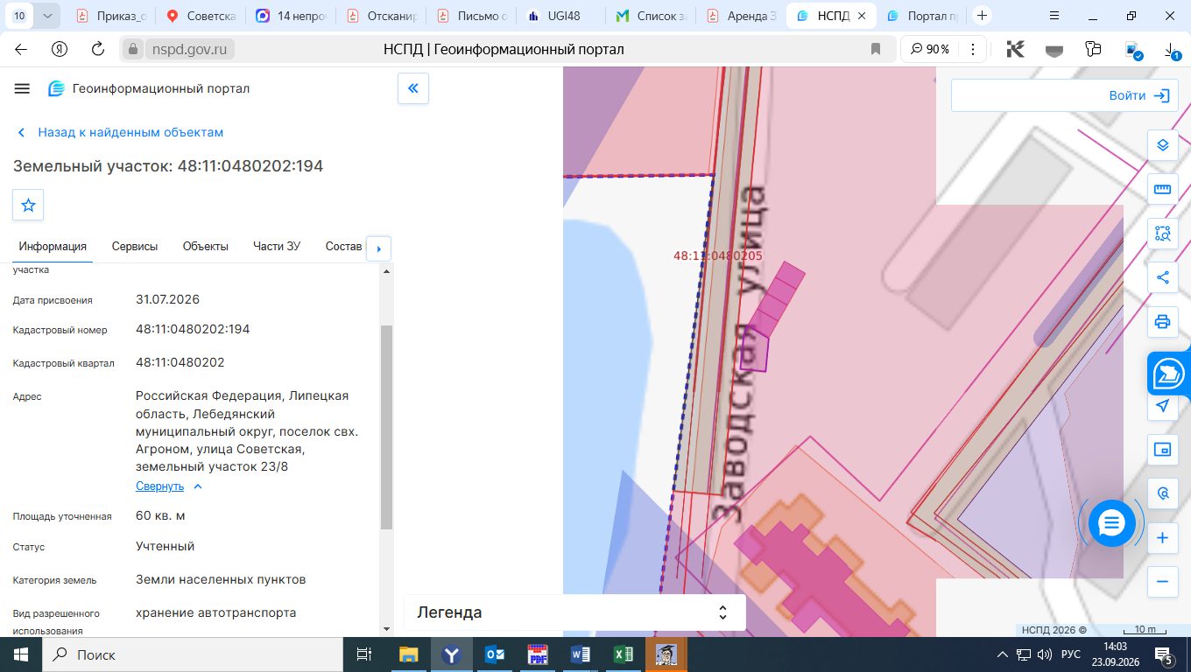1191x672 pixels.
Task: Activate the ruler measurement tool
Action: [x=1163, y=189]
